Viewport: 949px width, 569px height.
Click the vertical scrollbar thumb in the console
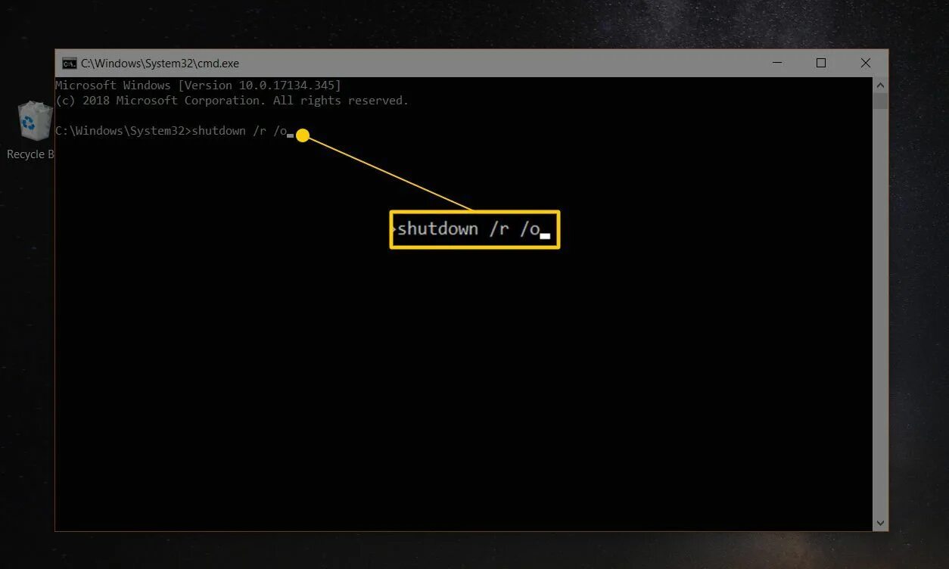click(880, 101)
